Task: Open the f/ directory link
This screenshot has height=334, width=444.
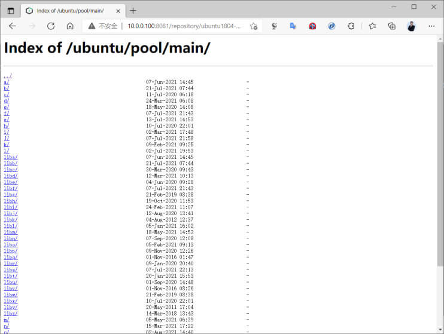Action: pos(7,113)
